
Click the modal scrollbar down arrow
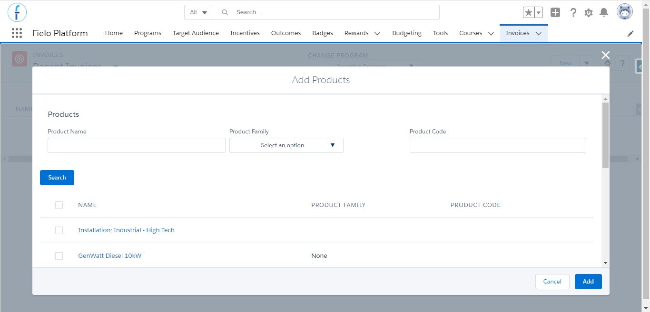coord(605,263)
